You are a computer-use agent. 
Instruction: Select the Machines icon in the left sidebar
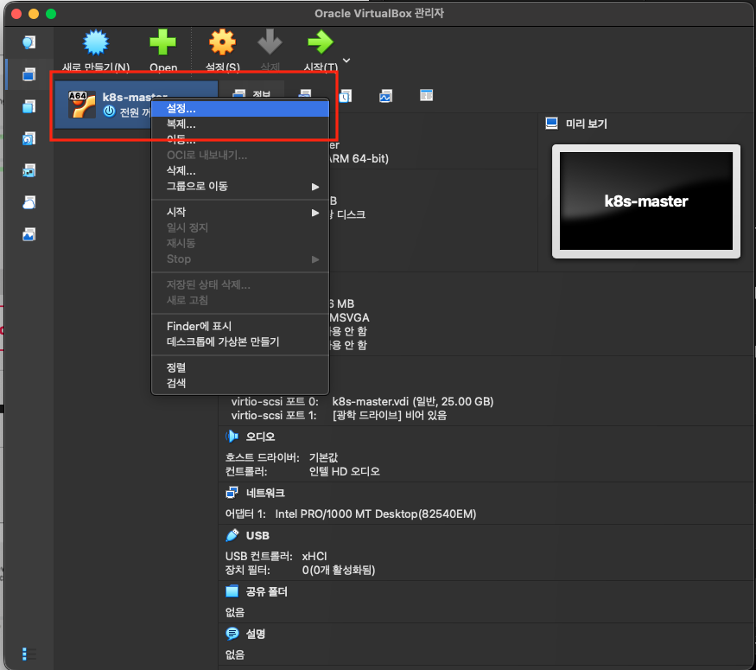(29, 74)
